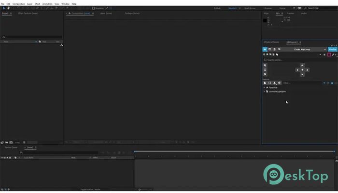
Task: Zoom out on the GEOlayers map
Action: tap(265, 74)
